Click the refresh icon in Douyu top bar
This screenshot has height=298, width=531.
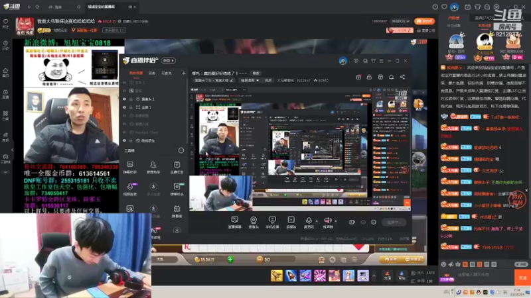[x=37, y=7]
